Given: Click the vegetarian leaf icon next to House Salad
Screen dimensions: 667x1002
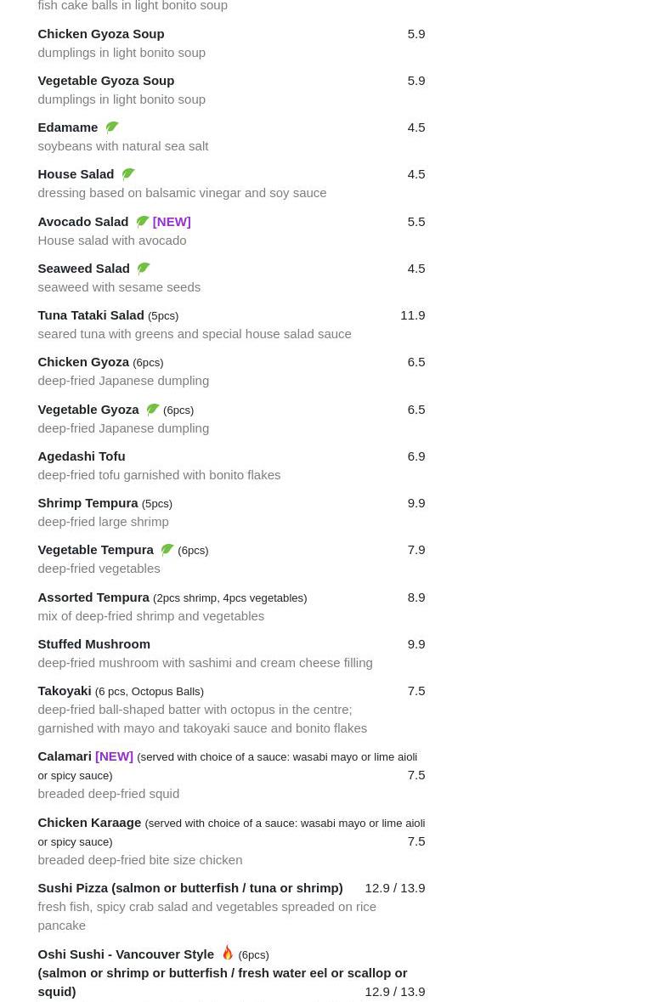Looking at the screenshot, I should (127, 174).
